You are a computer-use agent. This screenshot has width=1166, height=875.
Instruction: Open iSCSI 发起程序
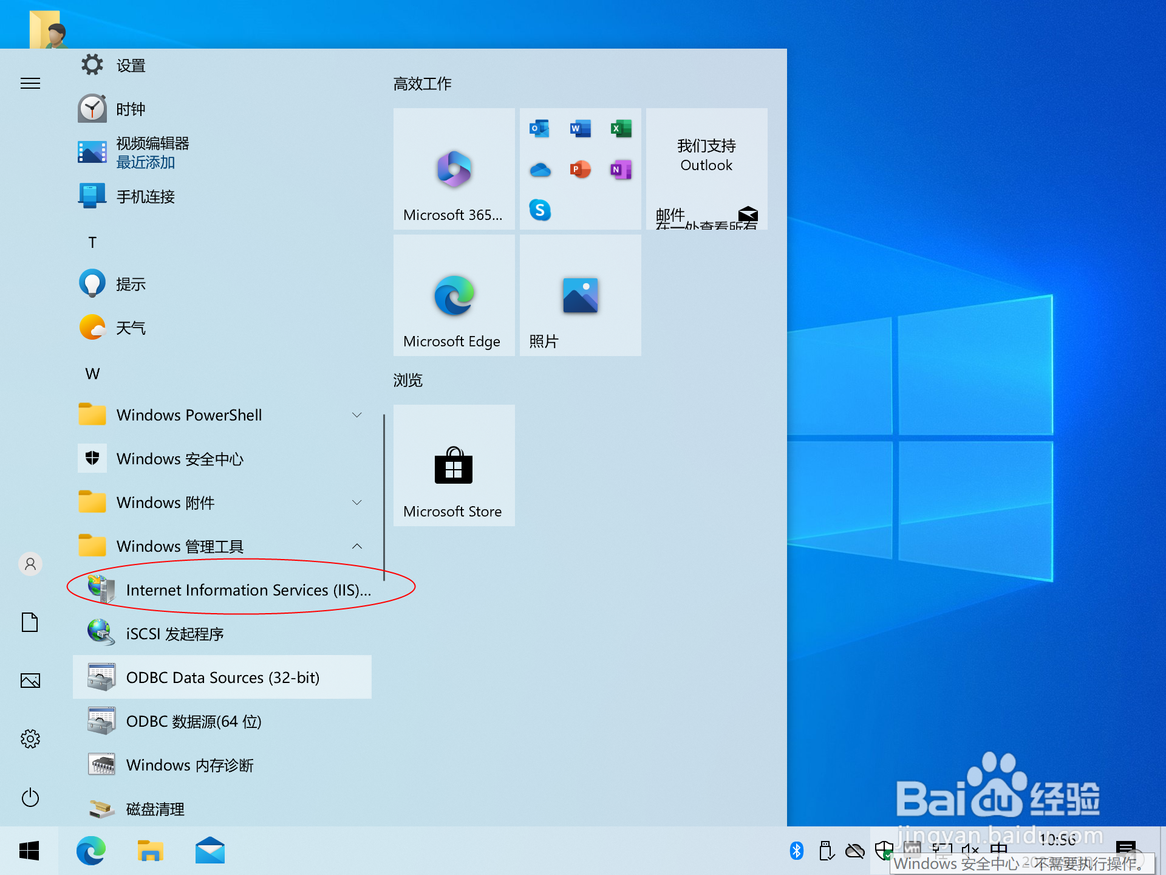coord(222,634)
